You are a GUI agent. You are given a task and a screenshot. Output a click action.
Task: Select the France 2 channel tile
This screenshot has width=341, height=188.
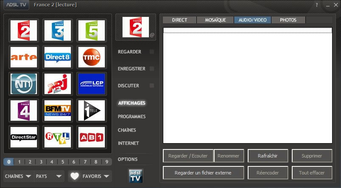(24, 30)
